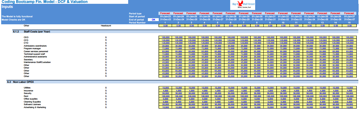Select the 'End of period' label
This screenshot has height=113, width=361.
(x=136, y=20)
